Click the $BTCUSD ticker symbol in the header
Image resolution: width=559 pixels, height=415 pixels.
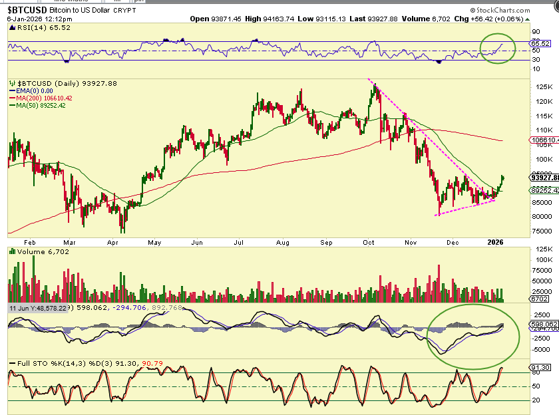[x=27, y=10]
